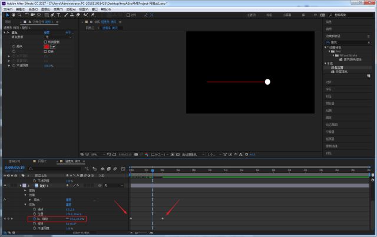The image size is (377, 237).
Task: Open the Show Channel color icon in viewer
Action: click(x=147, y=155)
